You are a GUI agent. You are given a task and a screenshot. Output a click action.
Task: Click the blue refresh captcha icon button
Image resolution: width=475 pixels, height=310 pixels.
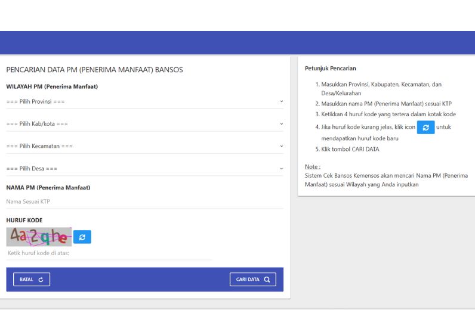pos(82,237)
